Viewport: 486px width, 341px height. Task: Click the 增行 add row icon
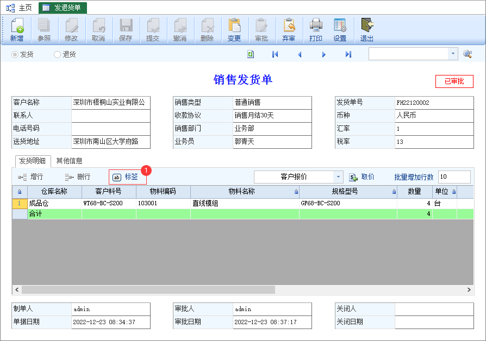click(22, 177)
